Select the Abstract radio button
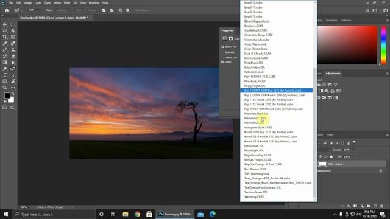390x219 pixels. click(222, 52)
